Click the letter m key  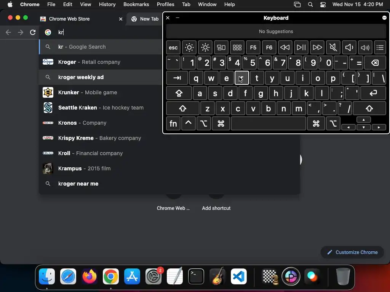pyautogui.click(x=299, y=108)
